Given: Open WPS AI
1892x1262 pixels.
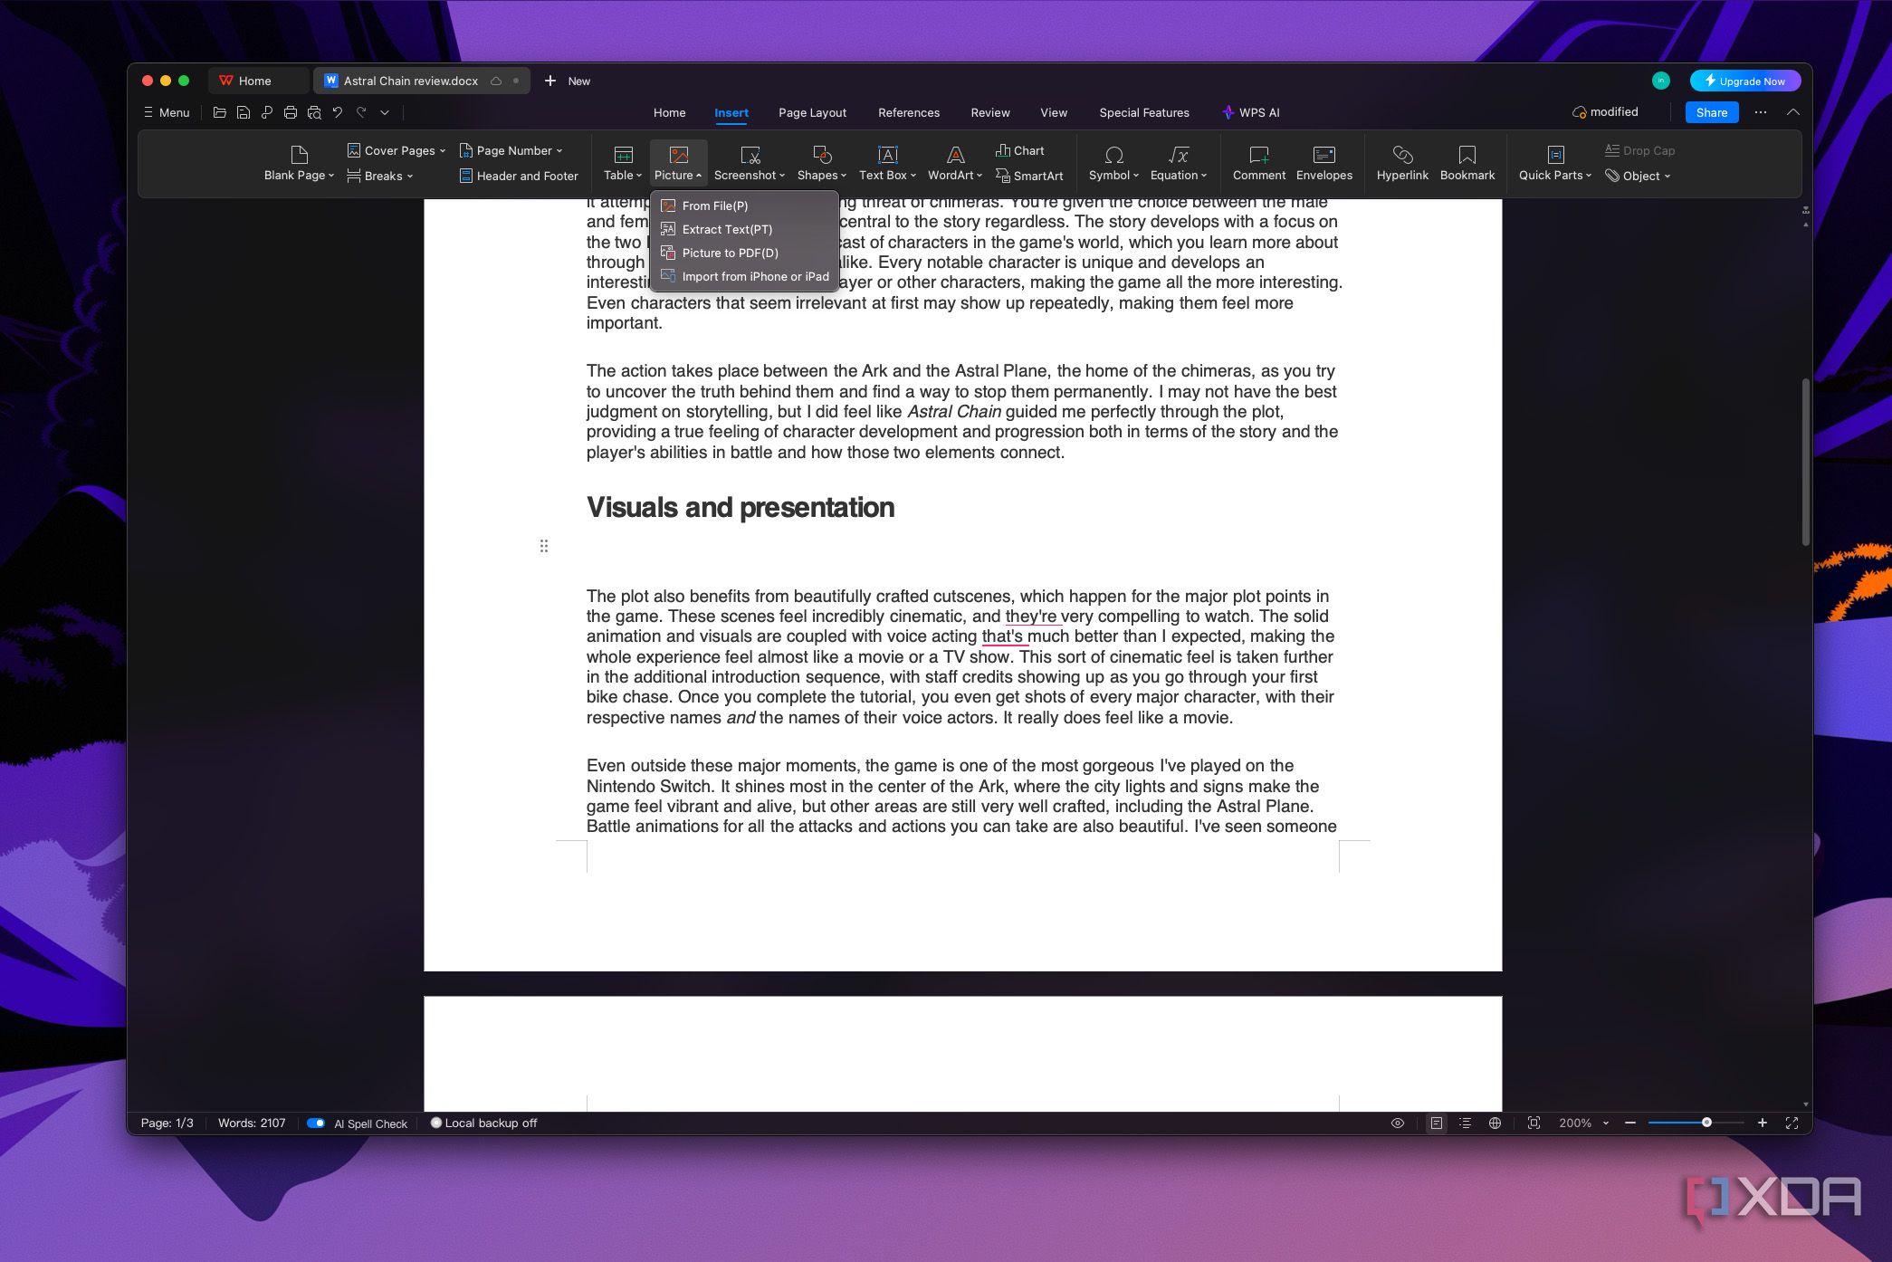Looking at the screenshot, I should 1250,112.
